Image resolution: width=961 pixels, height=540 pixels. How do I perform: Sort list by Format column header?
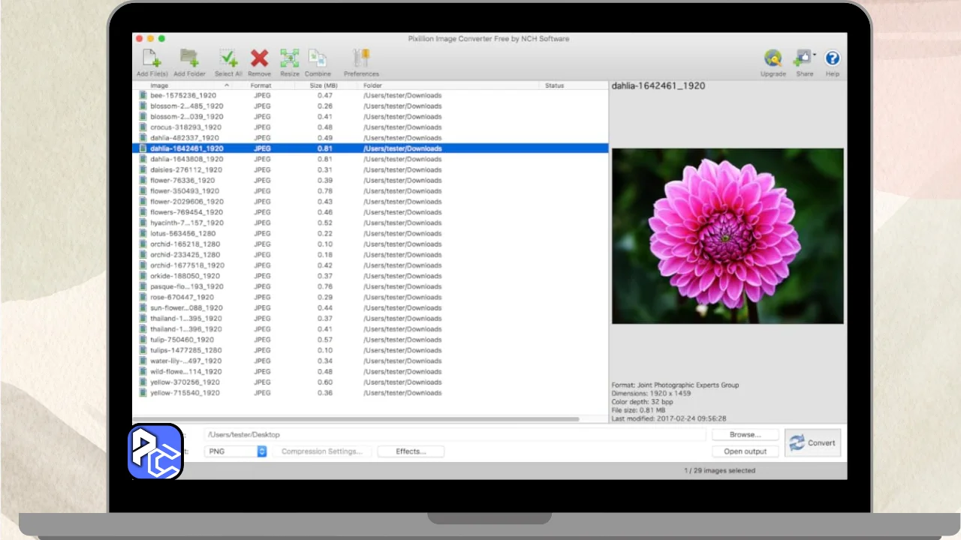pos(261,85)
